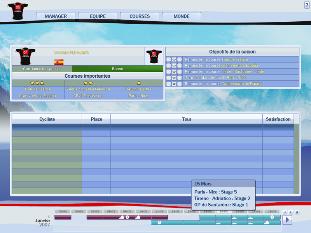Select the 15-03 date marker on the timeline
The height and width of the screenshot is (233, 311).
tap(223, 212)
